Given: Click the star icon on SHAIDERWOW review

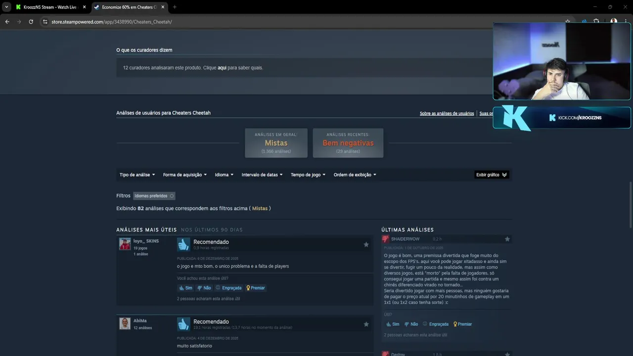Looking at the screenshot, I should point(507,239).
